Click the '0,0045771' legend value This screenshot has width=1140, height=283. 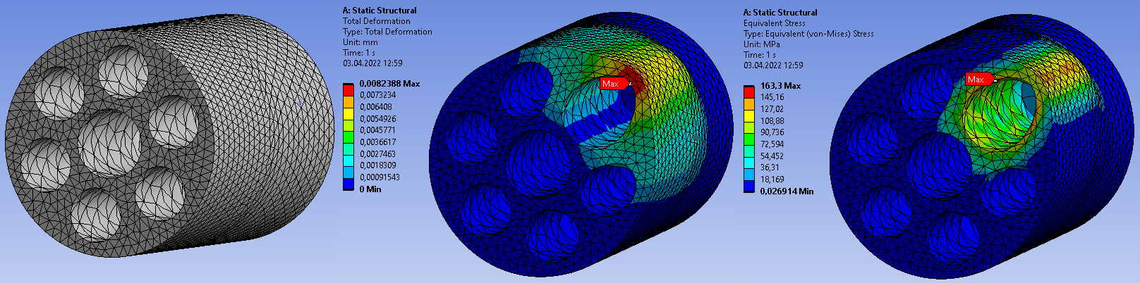coord(377,130)
